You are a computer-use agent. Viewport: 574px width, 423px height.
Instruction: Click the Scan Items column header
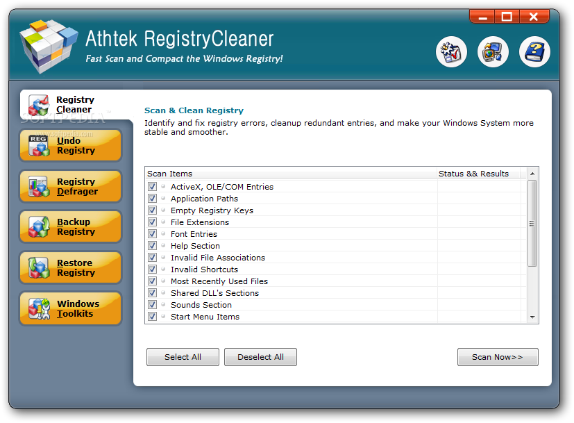(x=292, y=174)
